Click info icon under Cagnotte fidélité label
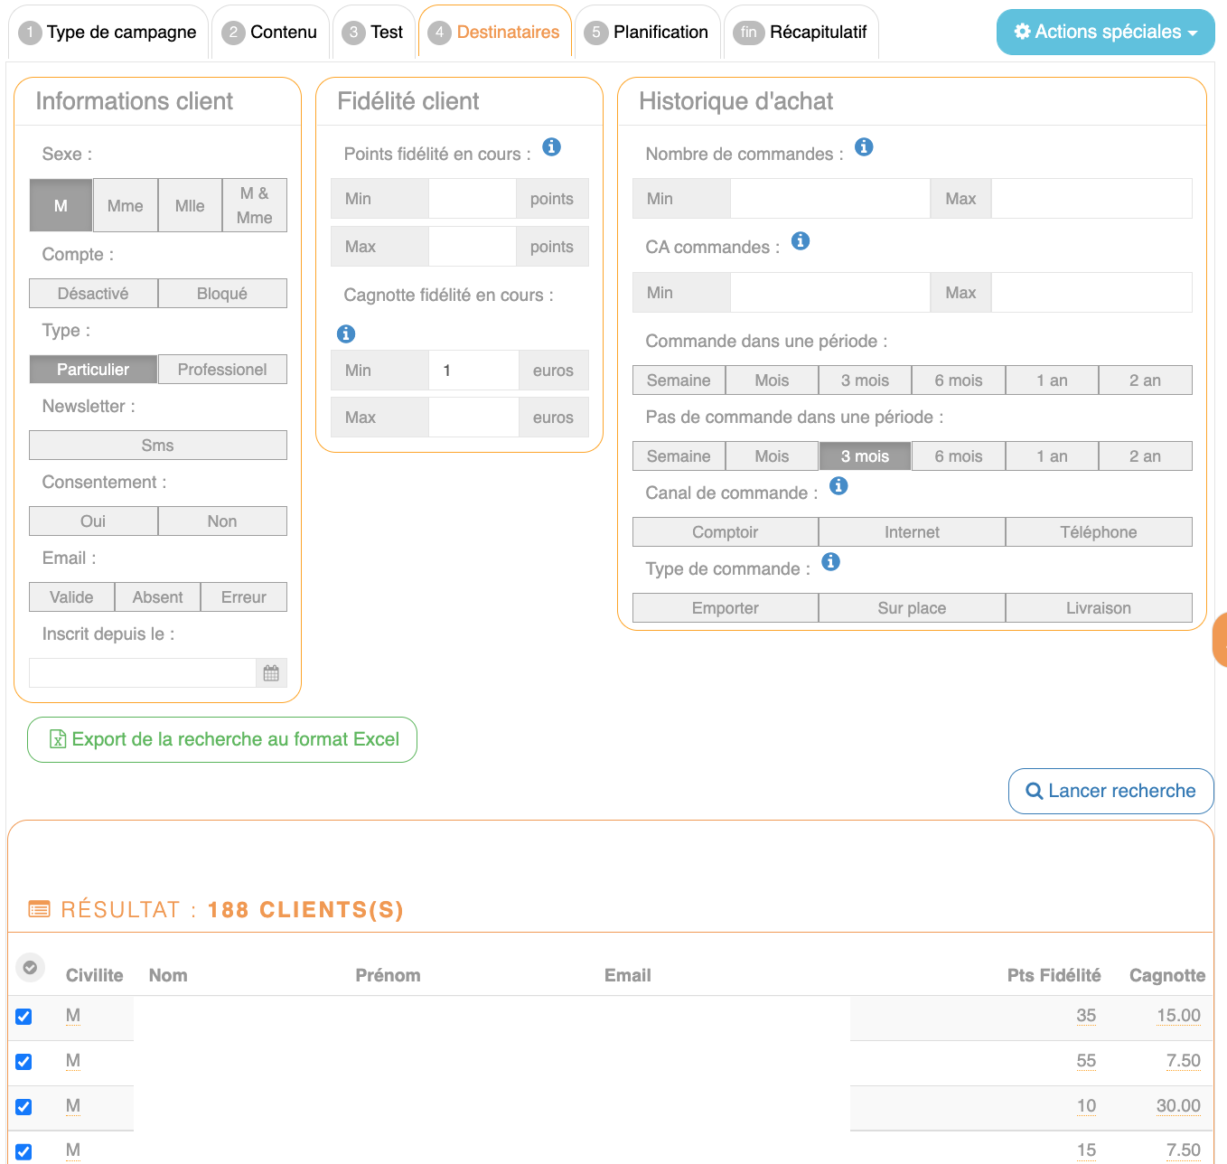Viewport: 1227px width, 1164px height. (x=346, y=333)
